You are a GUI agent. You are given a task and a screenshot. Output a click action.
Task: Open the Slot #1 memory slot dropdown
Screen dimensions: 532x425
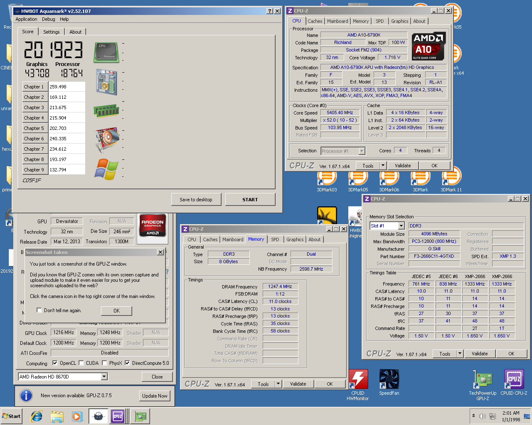click(x=401, y=226)
